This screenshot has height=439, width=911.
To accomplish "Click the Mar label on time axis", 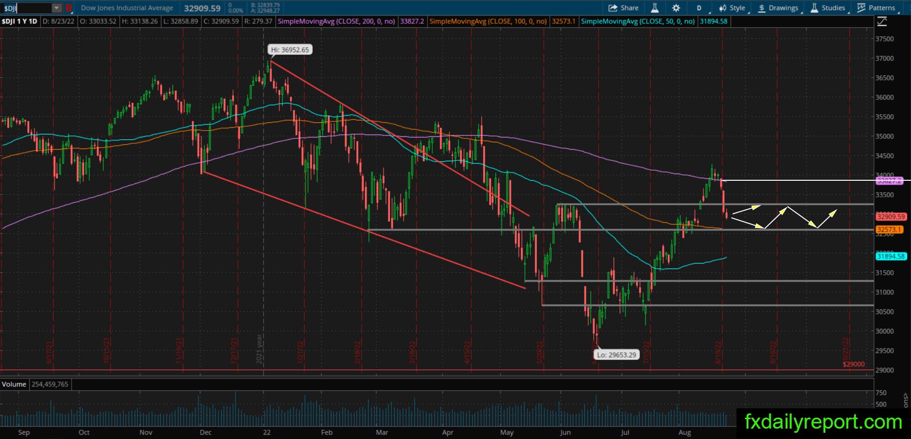I will [x=382, y=432].
